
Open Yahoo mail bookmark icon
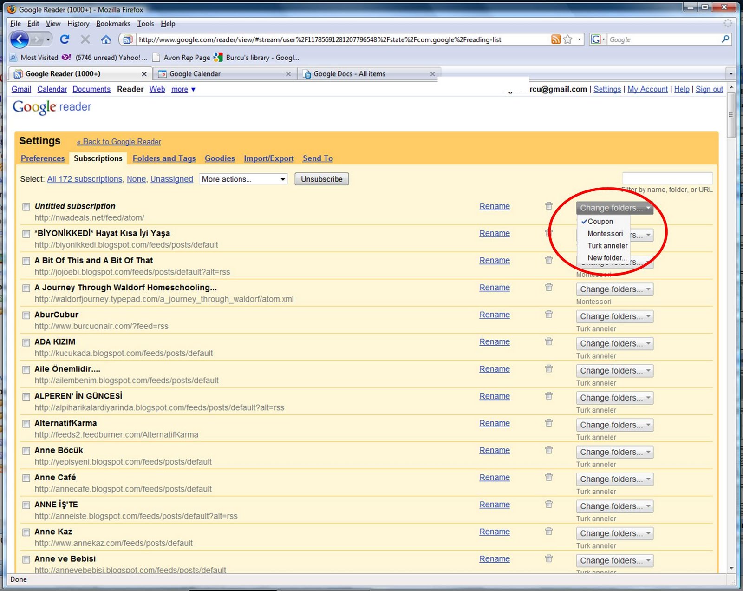click(66, 58)
